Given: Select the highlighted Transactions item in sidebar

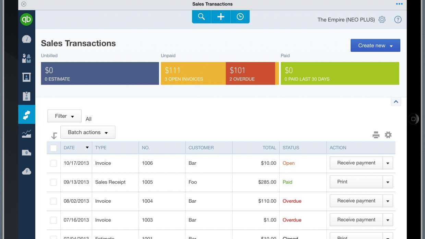Looking at the screenshot, I should tap(26, 114).
